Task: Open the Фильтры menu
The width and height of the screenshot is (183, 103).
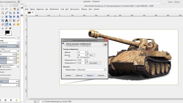Action: point(84,9)
